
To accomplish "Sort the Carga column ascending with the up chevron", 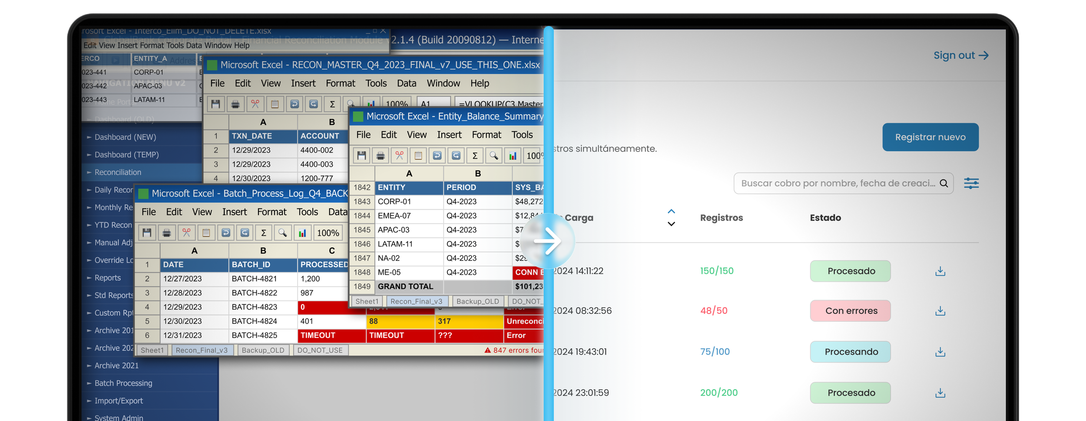I will [x=671, y=211].
